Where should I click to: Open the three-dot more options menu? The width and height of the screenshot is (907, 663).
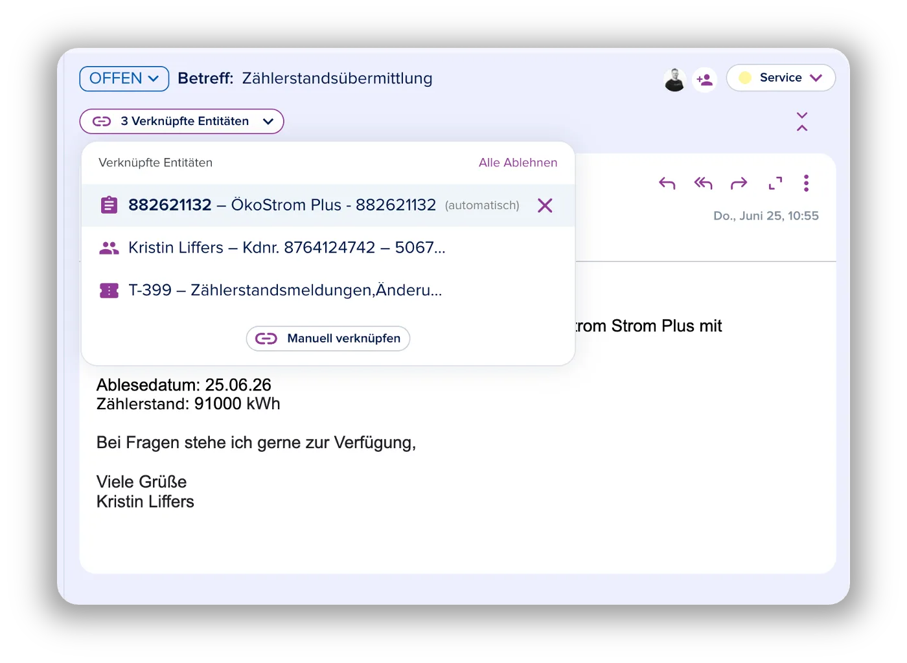pyautogui.click(x=806, y=183)
